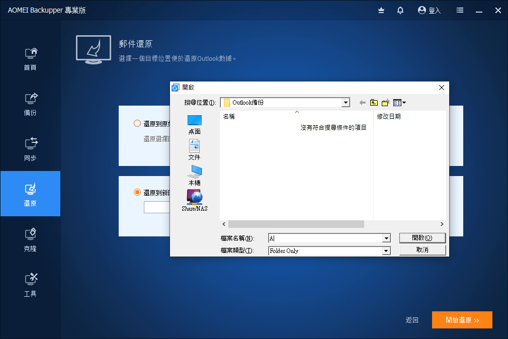The image size is (508, 339).
Task: Open the 同步 sync sidebar icon
Action: 31,150
